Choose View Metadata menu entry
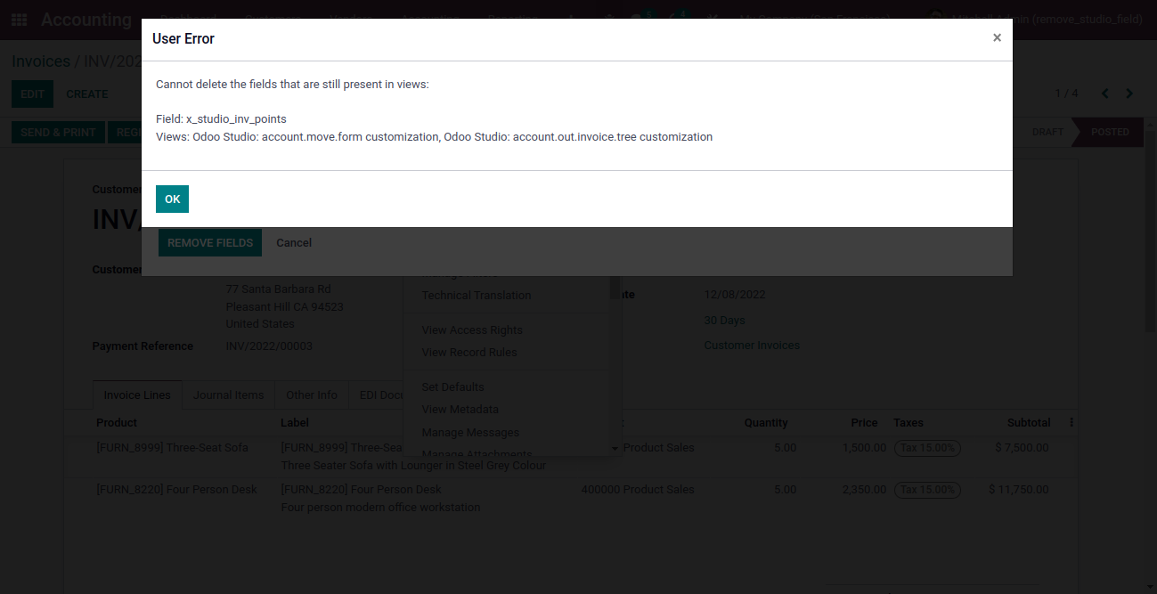This screenshot has width=1157, height=594. [x=460, y=409]
